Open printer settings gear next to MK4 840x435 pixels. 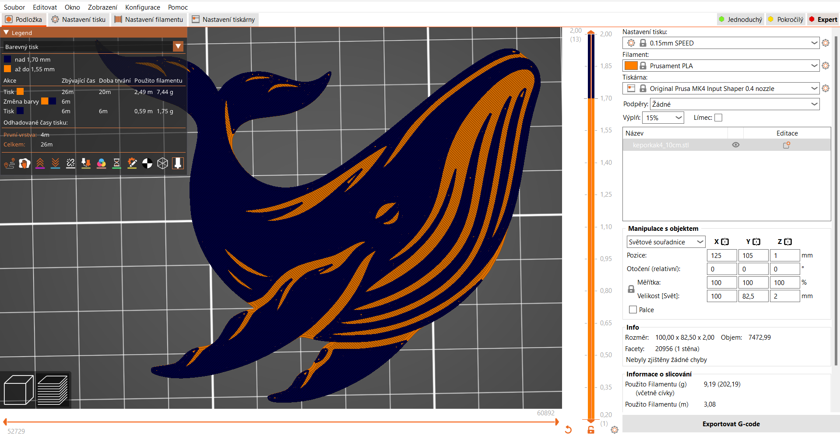(826, 88)
